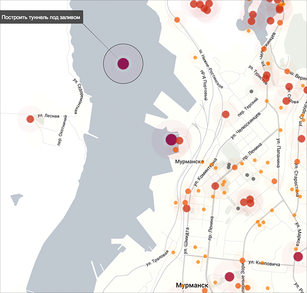Open the dark crimson marker on the port pier
This screenshot has width=307, height=293.
[x=171, y=140]
